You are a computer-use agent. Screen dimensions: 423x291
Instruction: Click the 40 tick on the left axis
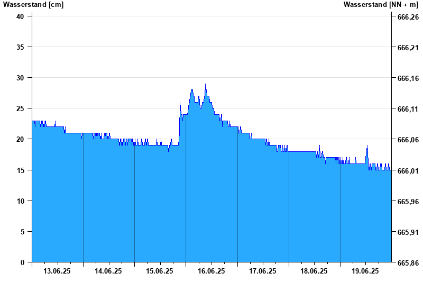(21, 16)
